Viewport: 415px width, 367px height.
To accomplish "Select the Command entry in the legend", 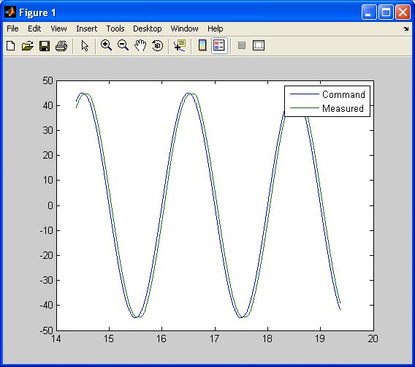I will (343, 94).
